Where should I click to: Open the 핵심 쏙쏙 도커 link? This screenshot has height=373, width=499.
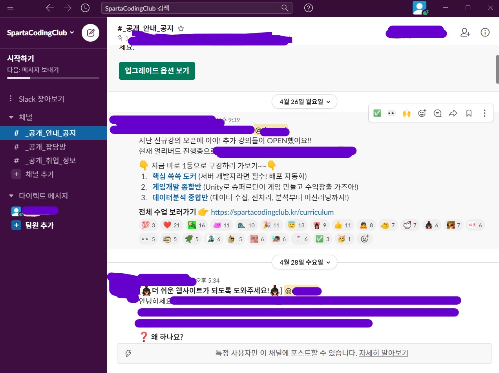(174, 176)
